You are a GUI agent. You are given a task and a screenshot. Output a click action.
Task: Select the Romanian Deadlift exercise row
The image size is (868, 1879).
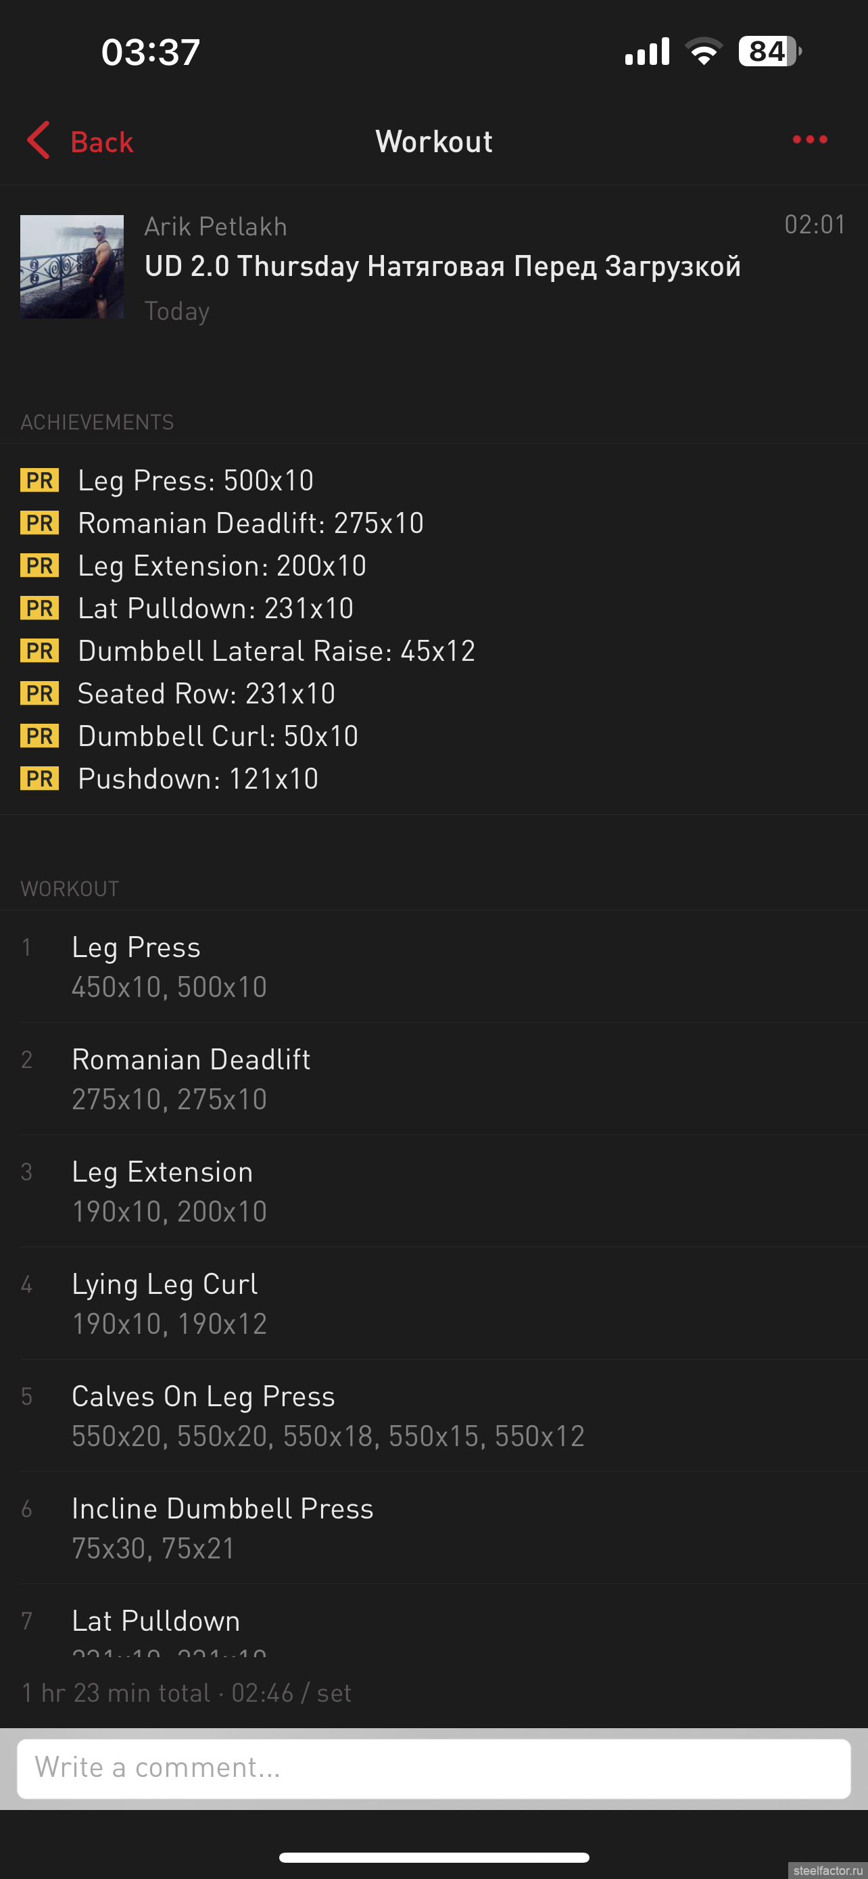433,1078
